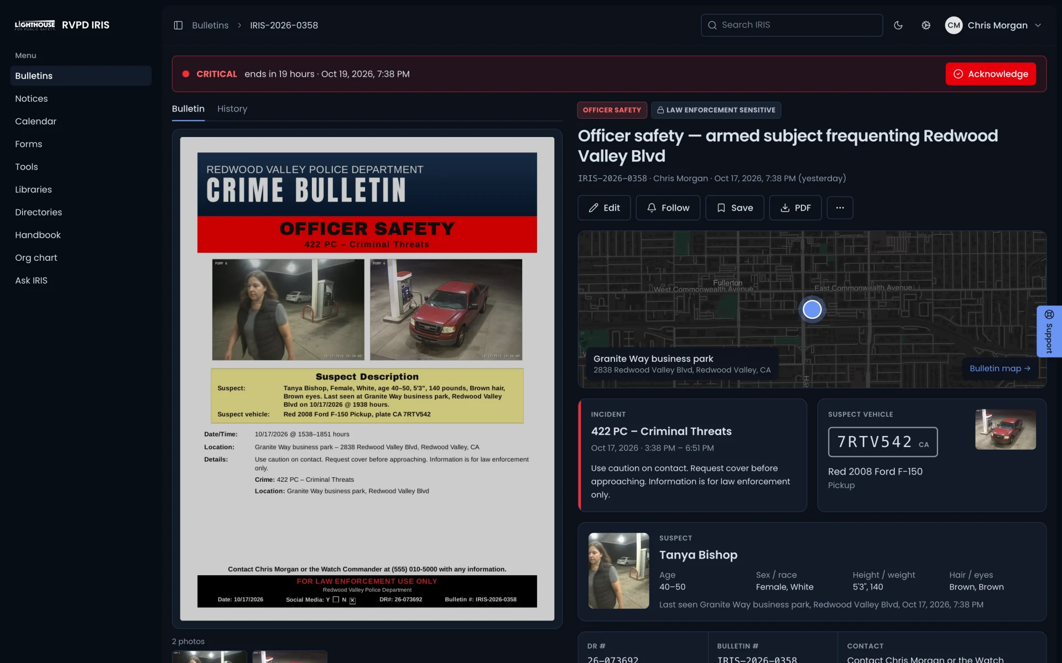
Task: Follow this bulletin
Action: tap(668, 208)
